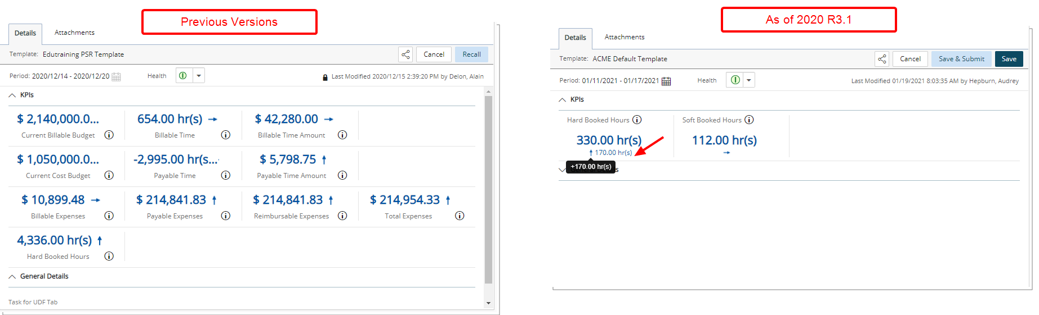Show info for Payable Expenses
Screen dimensions: 1039x315
[x=226, y=216]
